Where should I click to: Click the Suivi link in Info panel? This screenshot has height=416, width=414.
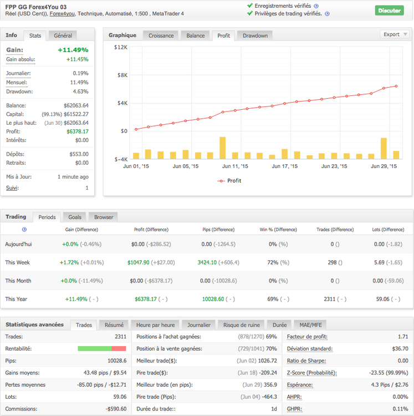point(12,187)
